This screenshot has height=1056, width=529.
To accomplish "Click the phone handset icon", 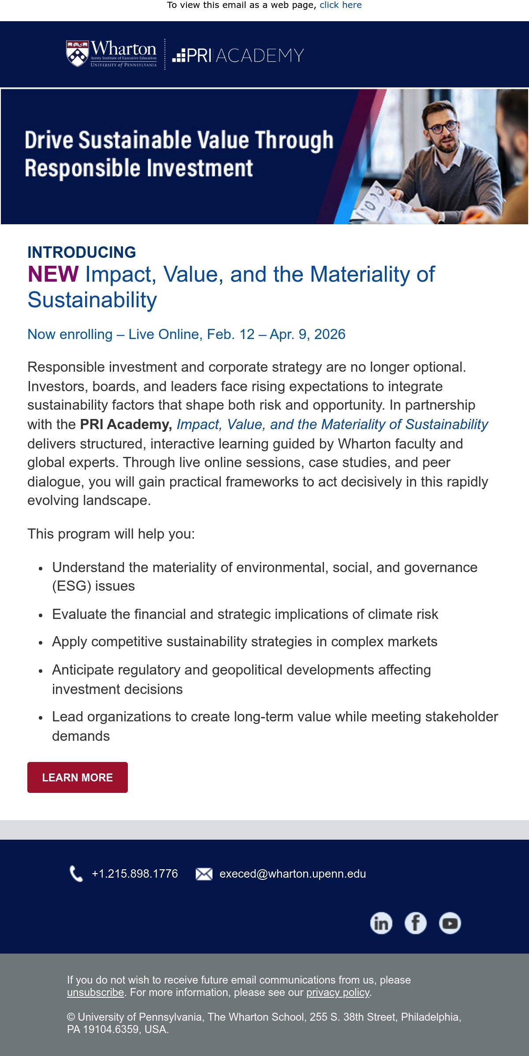I will [x=76, y=874].
